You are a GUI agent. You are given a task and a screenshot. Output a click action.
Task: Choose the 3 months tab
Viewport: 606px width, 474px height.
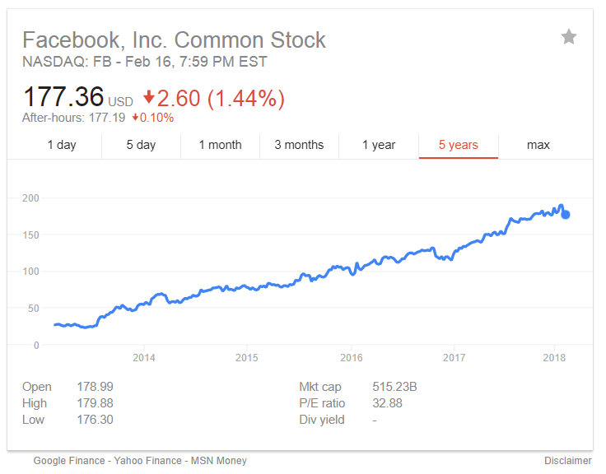point(299,145)
